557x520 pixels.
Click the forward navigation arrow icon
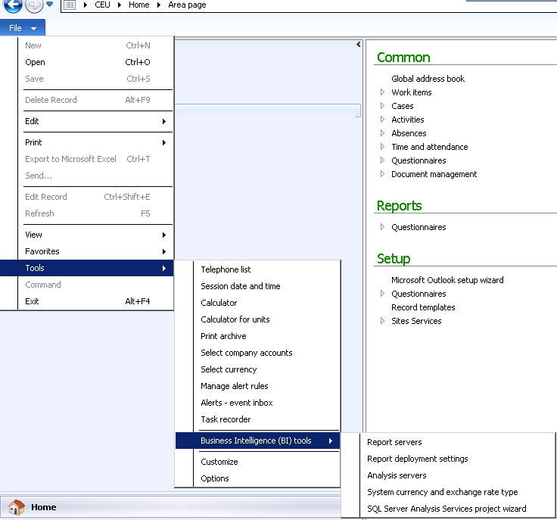[x=34, y=5]
